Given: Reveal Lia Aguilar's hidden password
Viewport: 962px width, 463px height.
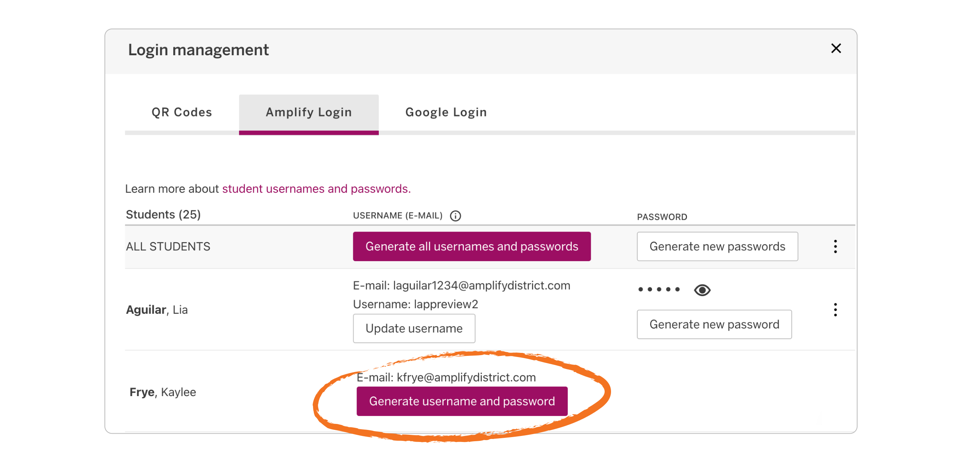Looking at the screenshot, I should click(x=702, y=290).
